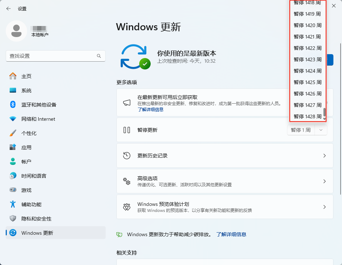Select 暂停 1425 周 from the list
Image resolution: width=342 pixels, height=265 pixels.
[307, 82]
